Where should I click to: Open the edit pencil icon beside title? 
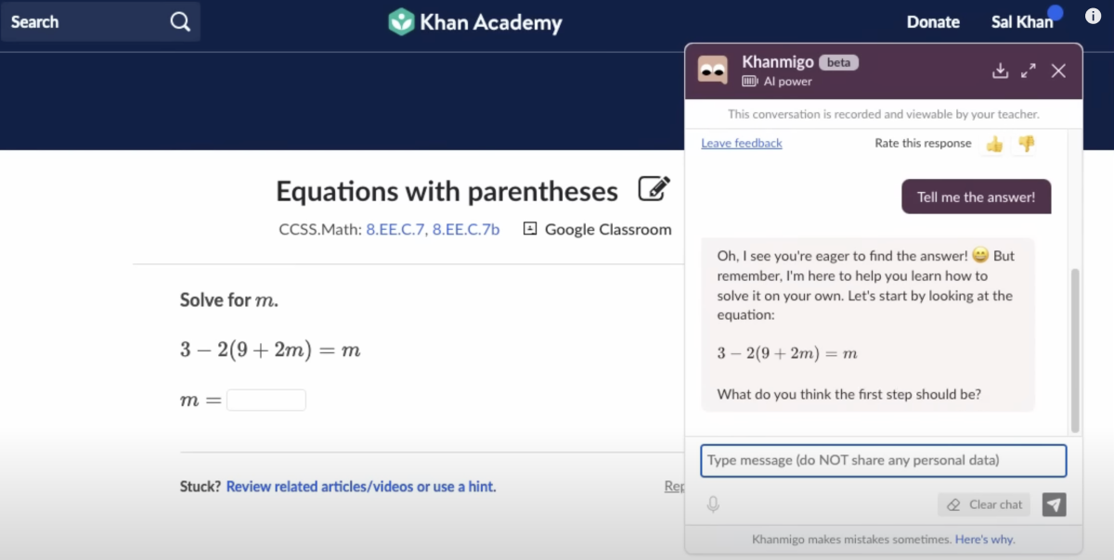coord(654,189)
